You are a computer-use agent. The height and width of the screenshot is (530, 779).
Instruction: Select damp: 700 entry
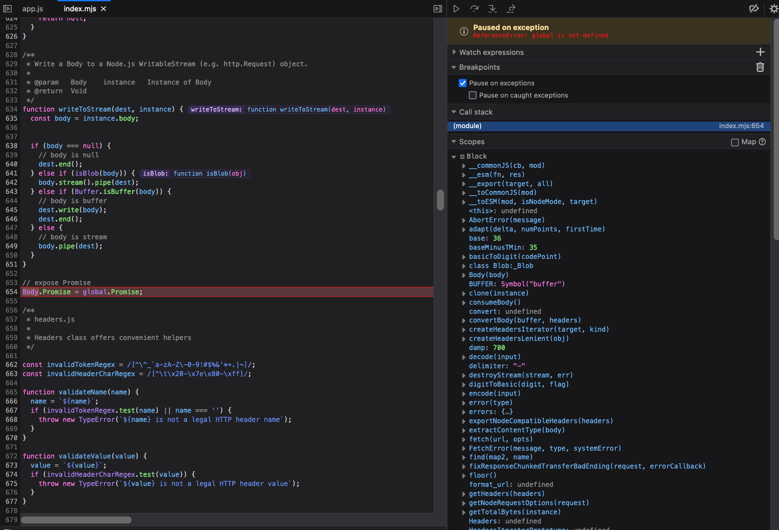point(487,348)
